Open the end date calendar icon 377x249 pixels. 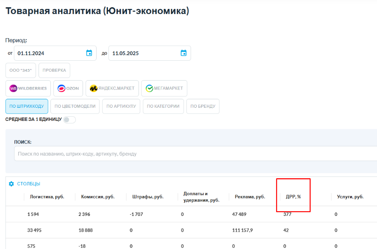(x=183, y=53)
